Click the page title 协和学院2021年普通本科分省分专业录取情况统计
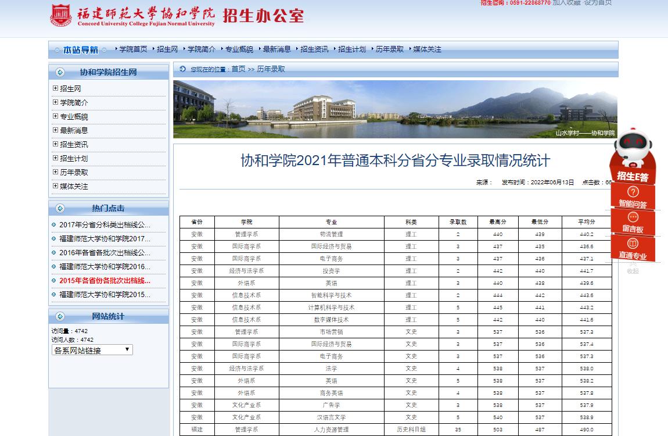668x436 pixels. (396, 160)
